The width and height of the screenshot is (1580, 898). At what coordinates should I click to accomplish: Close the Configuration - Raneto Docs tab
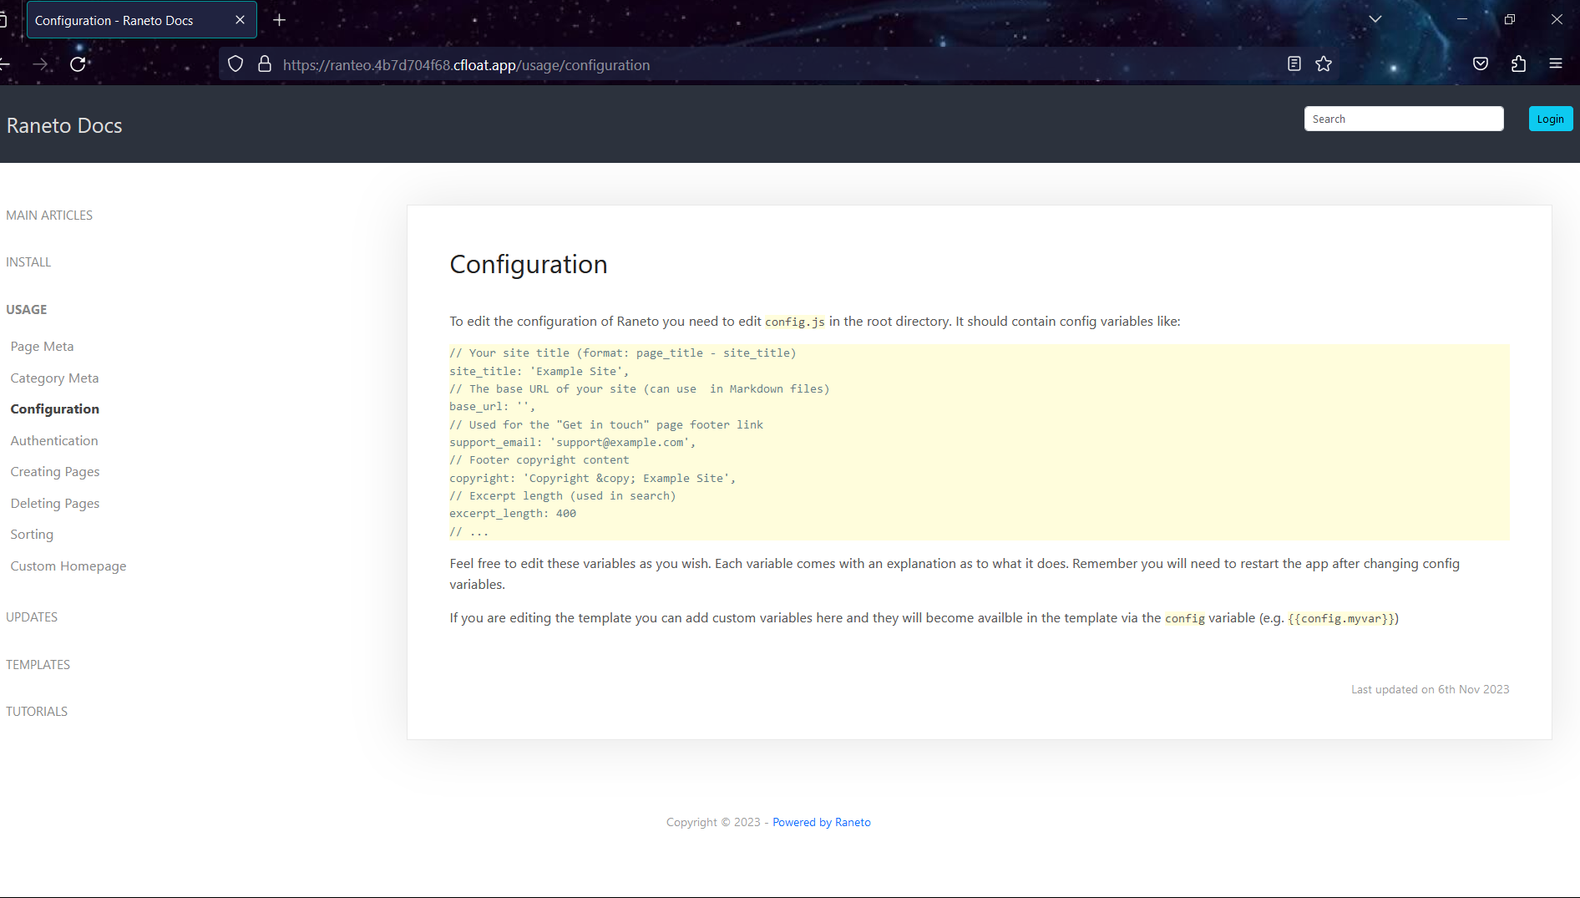[240, 20]
